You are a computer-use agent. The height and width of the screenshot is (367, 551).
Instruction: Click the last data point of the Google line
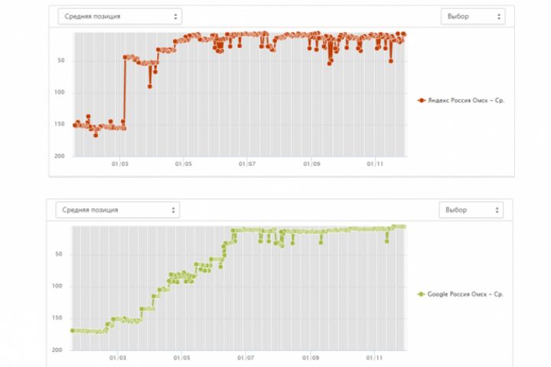pos(404,226)
